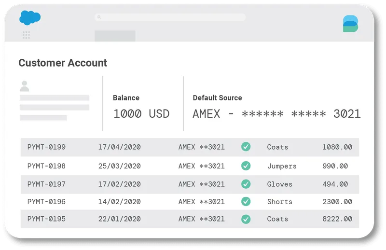This screenshot has height=250, width=386.
Task: Click the customer avatar icon
Action: pyautogui.click(x=25, y=86)
